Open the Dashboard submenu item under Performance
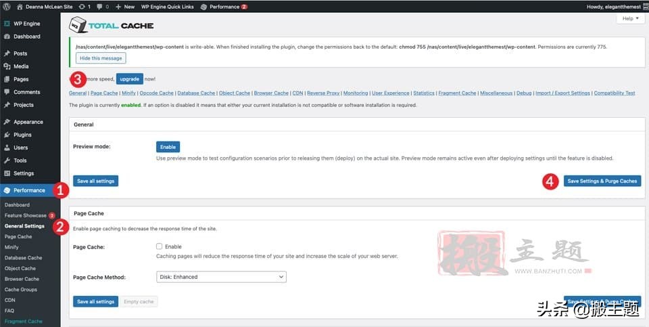 [x=17, y=204]
